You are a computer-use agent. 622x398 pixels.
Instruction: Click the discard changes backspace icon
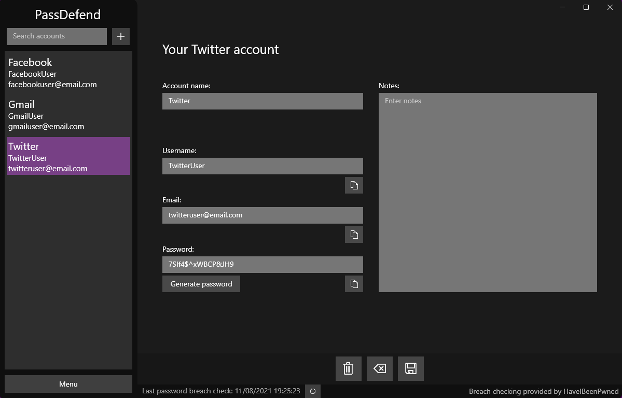pos(380,368)
